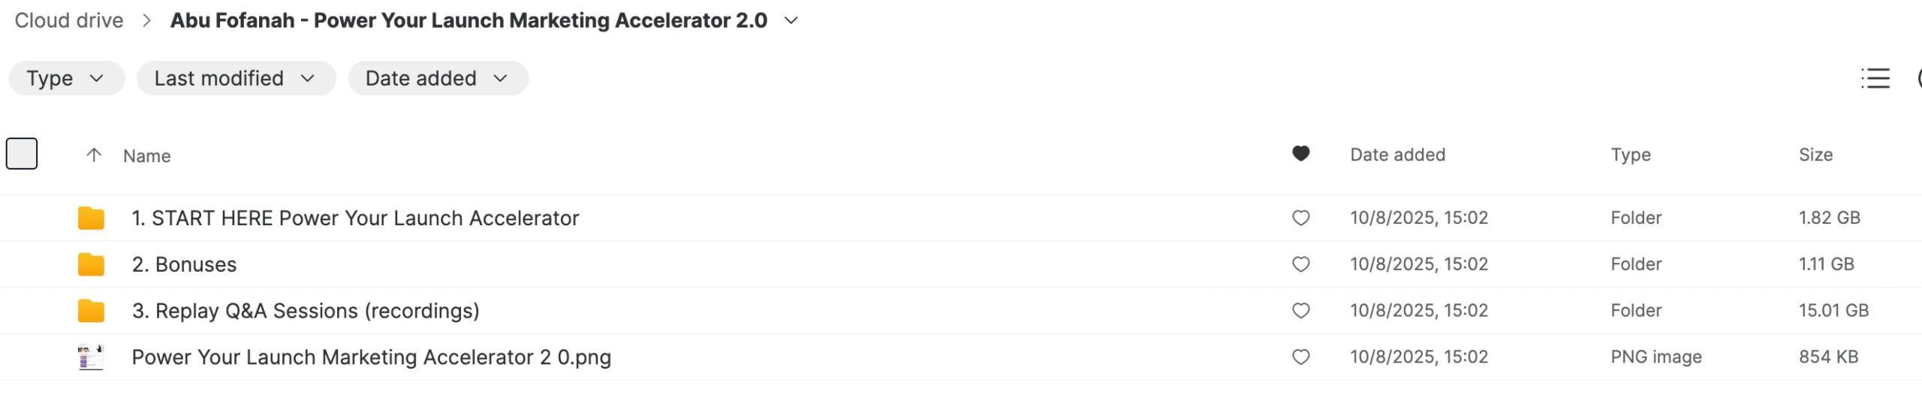
Task: Click the Replay Q&A Sessions folder icon
Action: point(91,311)
